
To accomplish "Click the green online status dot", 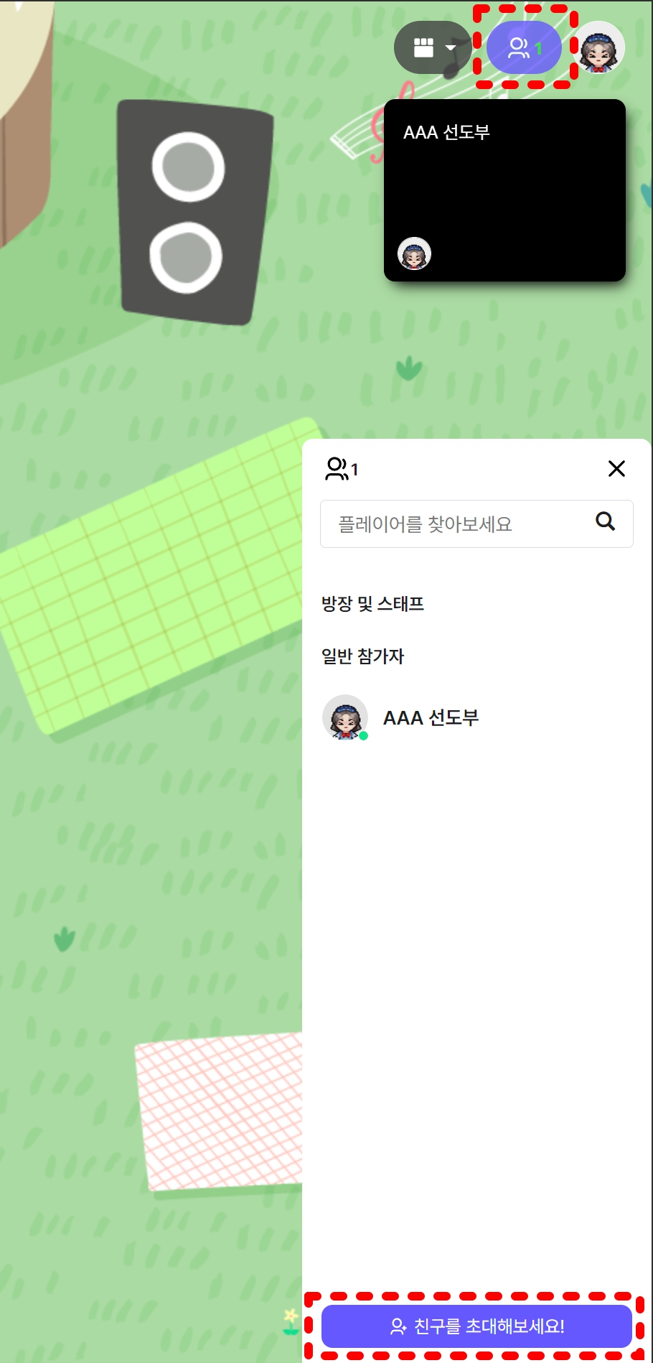I will pyautogui.click(x=364, y=735).
